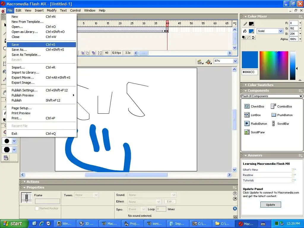Collapse the Components panel
The width and height of the screenshot is (304, 228).
click(x=246, y=91)
